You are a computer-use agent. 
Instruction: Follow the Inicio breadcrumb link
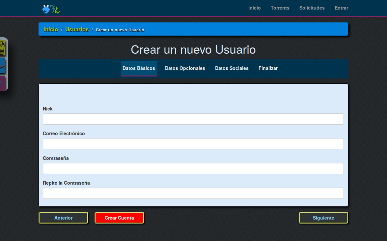tap(51, 29)
